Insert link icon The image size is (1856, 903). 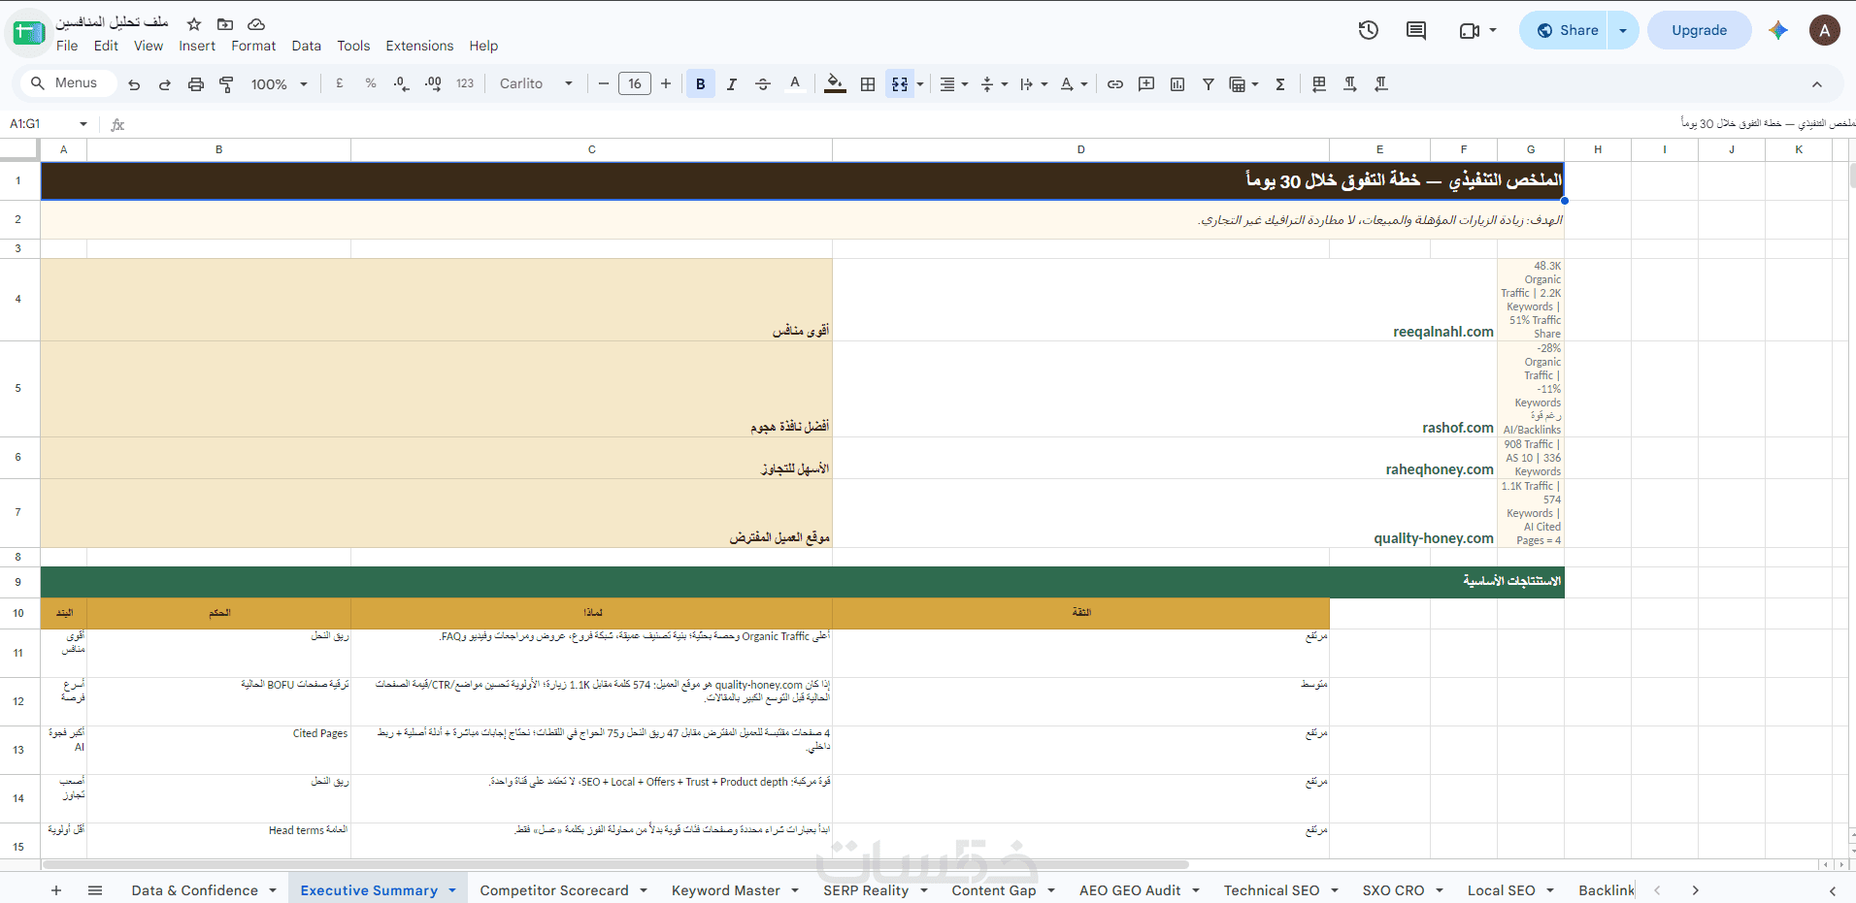tap(1115, 84)
